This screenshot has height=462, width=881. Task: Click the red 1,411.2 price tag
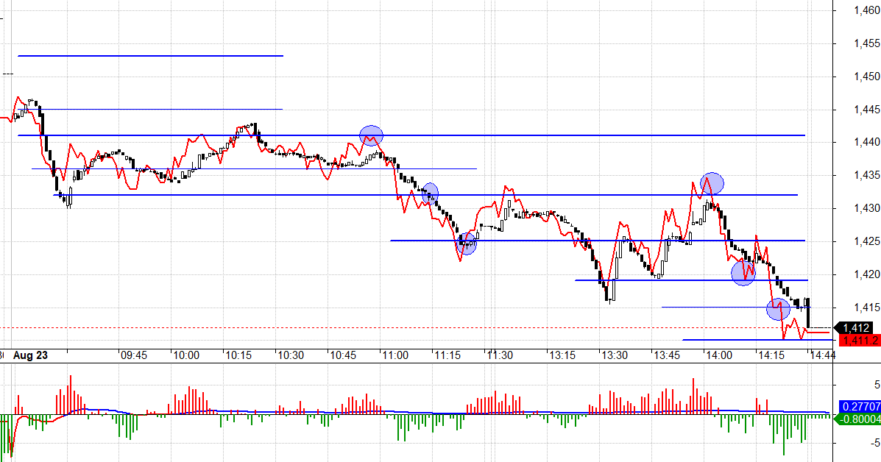point(857,340)
